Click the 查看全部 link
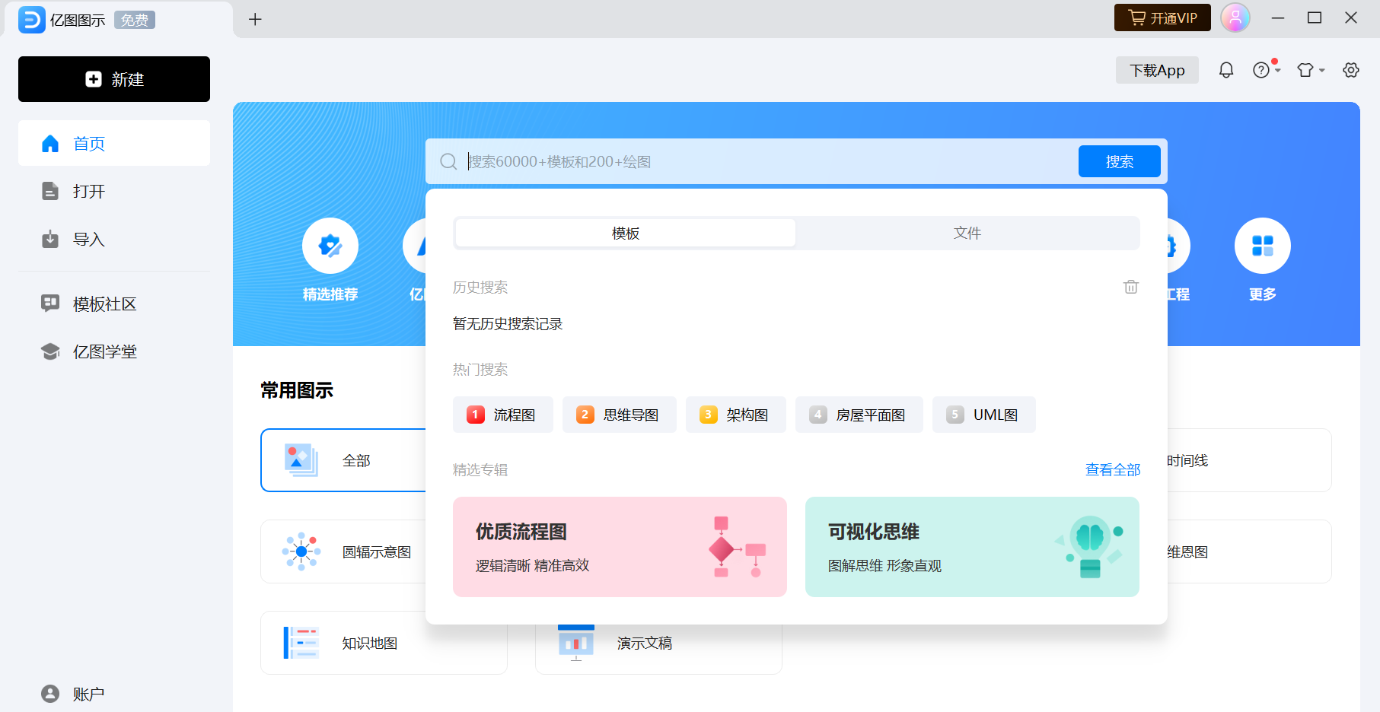This screenshot has height=712, width=1380. pos(1112,470)
